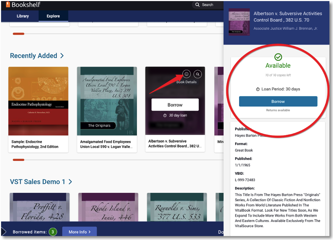Image resolution: width=333 pixels, height=240 pixels.
Task: Select the Explore tab
Action: (x=53, y=16)
